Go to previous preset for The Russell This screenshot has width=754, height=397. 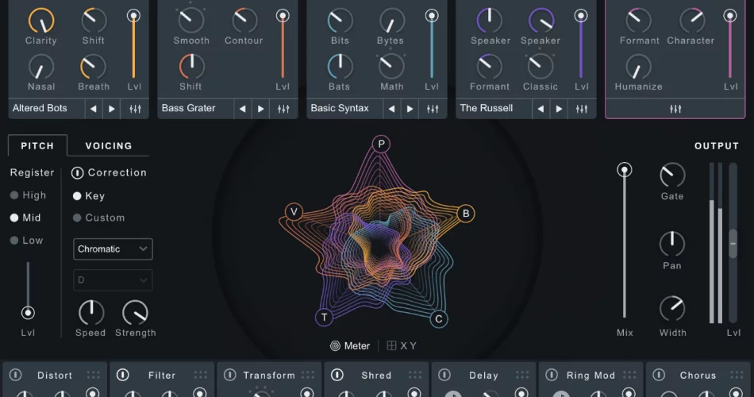click(540, 109)
